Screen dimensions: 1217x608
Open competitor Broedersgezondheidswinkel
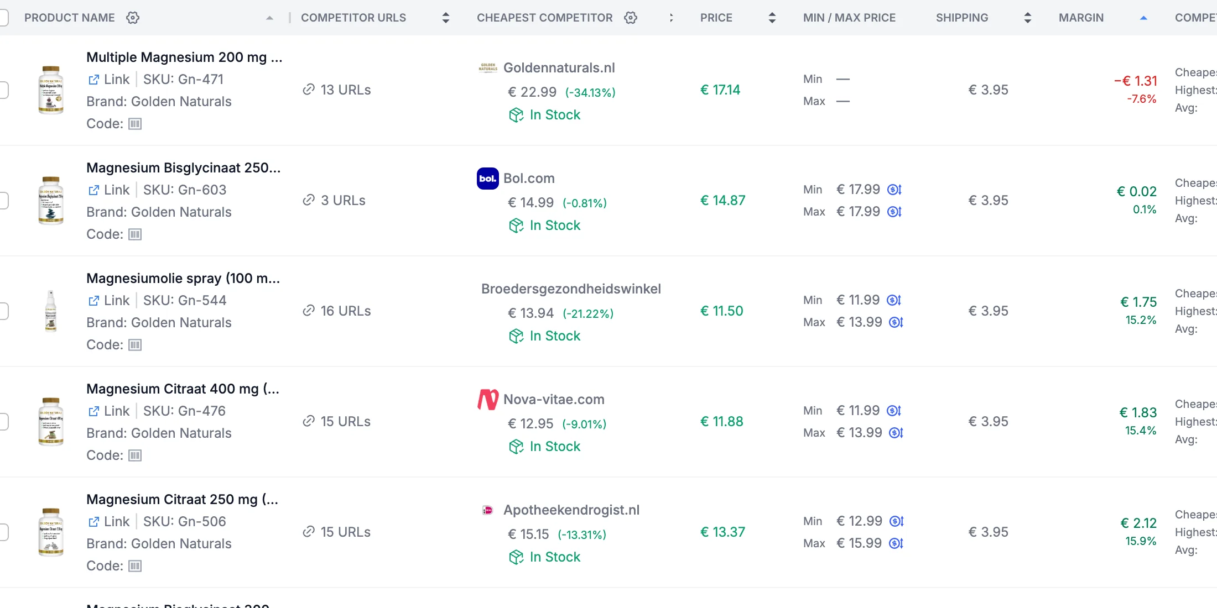point(571,289)
